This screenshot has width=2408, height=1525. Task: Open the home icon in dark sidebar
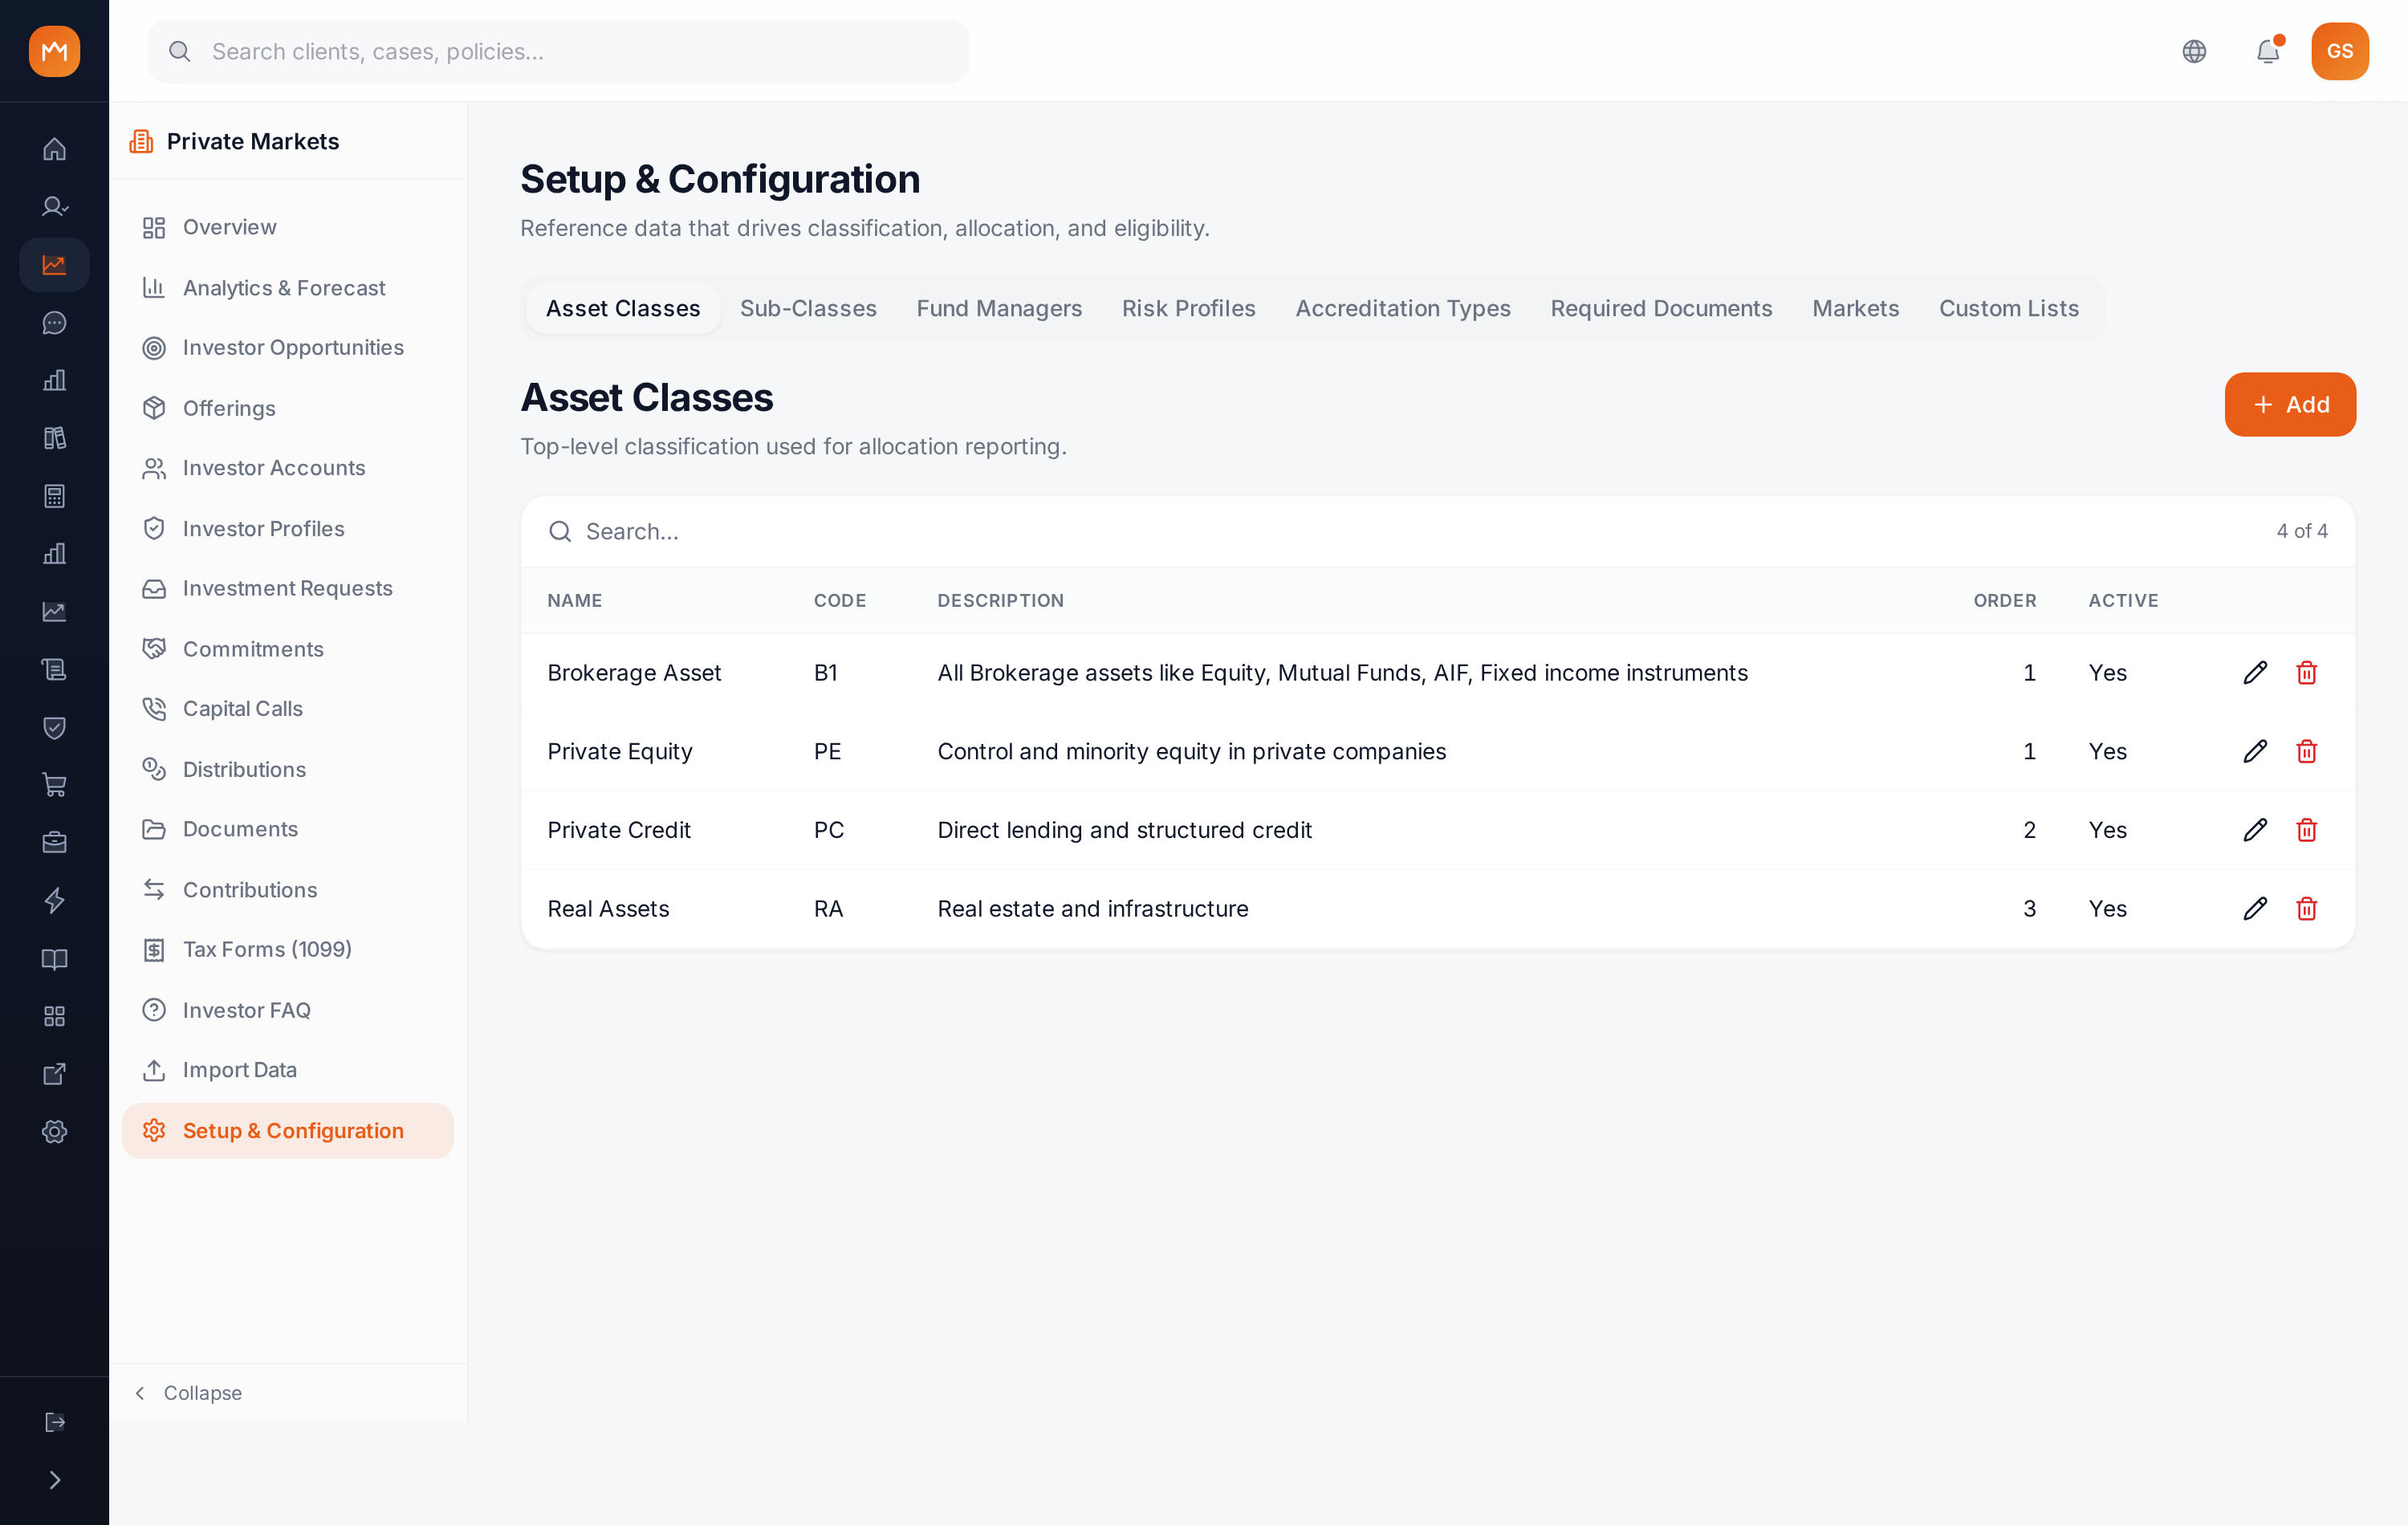(x=54, y=149)
